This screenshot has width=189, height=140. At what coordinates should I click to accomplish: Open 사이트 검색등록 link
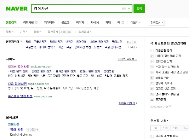tap(127, 59)
